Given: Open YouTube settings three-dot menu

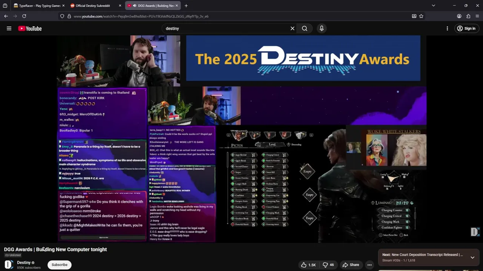Looking at the screenshot, I should click(x=447, y=28).
